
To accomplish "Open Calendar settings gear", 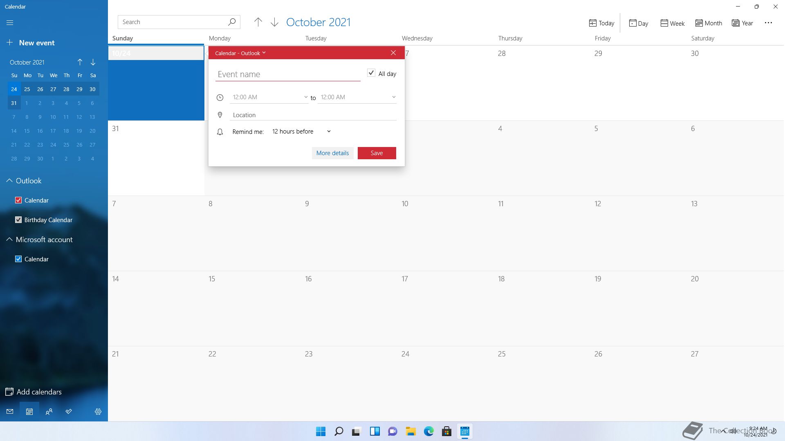I will pyautogui.click(x=98, y=412).
